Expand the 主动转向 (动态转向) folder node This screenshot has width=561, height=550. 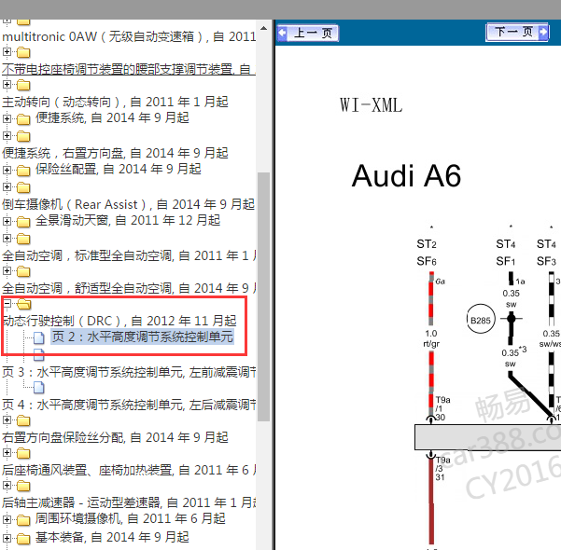pyautogui.click(x=7, y=85)
